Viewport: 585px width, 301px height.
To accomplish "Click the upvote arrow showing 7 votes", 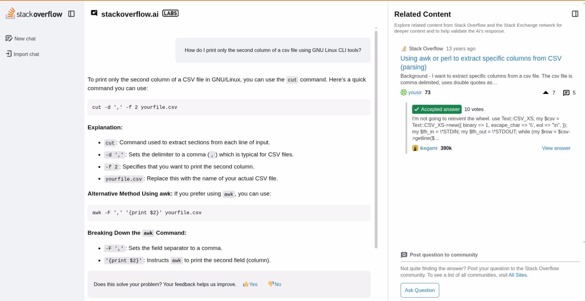I will 546,92.
